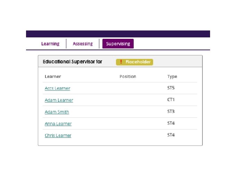This screenshot has height=187, width=250.
Task: Switch to the Learning tab
Action: 50,44
